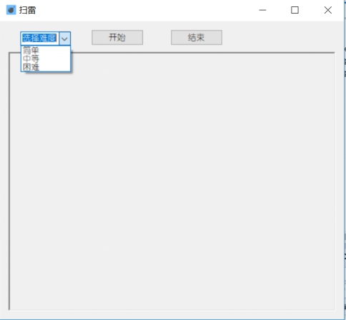
Task: Click the gray area between 开始 and 结束
Action: point(157,37)
